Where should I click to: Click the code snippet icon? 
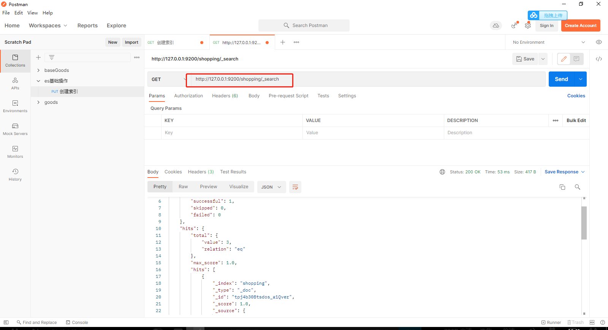(x=599, y=59)
